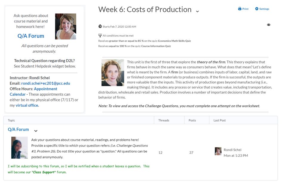Click Rondi Schei's avatar in the Last Post column
Viewport: 284px width, 184px height.
tap(218, 151)
